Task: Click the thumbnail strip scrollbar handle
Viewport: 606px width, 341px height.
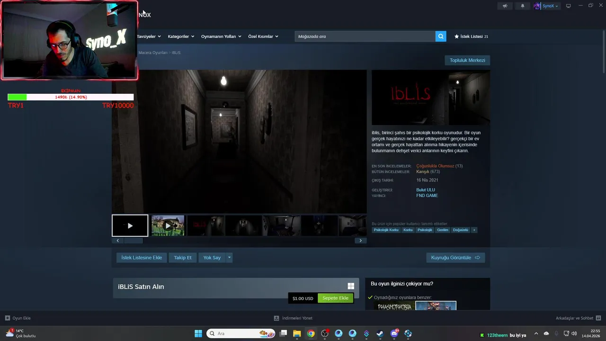Action: coord(134,241)
